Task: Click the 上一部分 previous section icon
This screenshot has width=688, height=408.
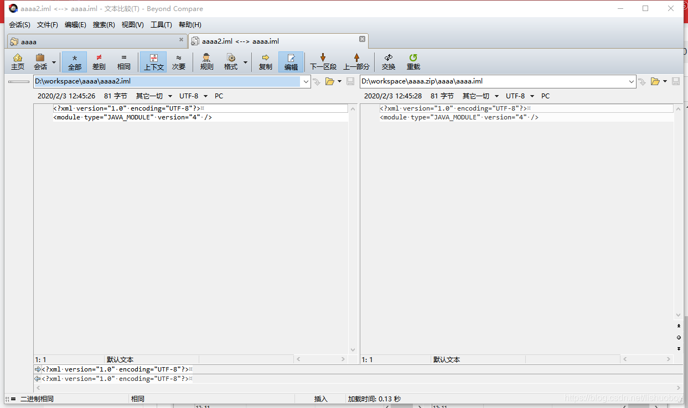Action: [356, 61]
